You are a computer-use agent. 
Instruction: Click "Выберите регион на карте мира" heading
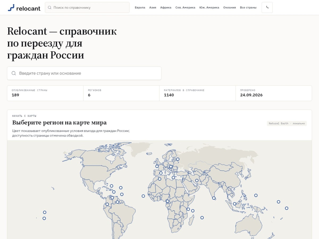click(x=59, y=122)
